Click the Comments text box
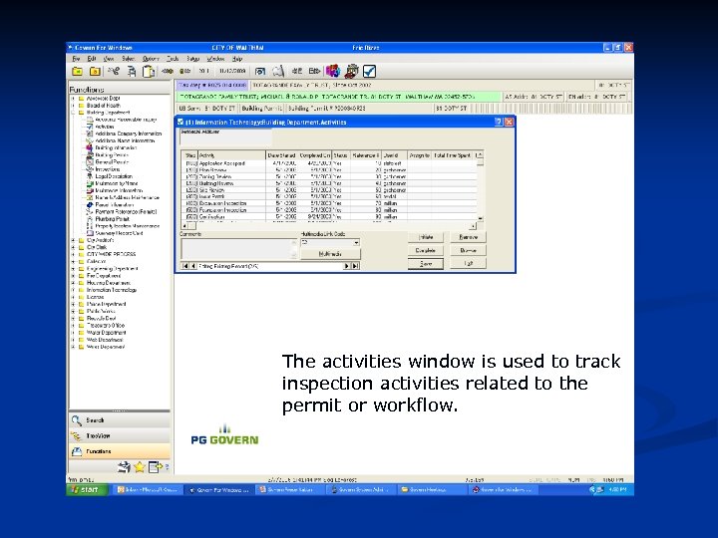 [239, 249]
